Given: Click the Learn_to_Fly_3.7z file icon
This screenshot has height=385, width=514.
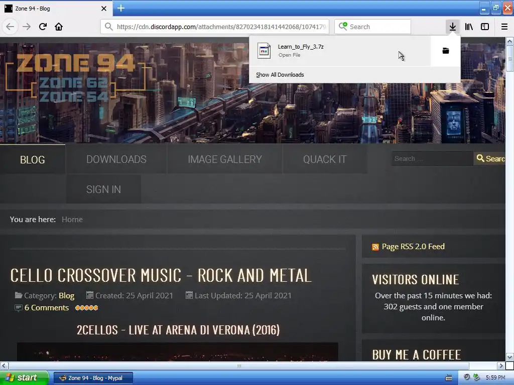Looking at the screenshot, I should click(x=264, y=51).
